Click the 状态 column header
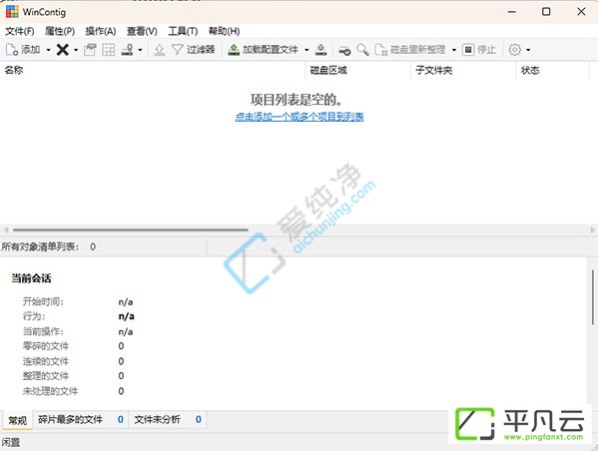Screen dimensions: 599x451 (553, 70)
